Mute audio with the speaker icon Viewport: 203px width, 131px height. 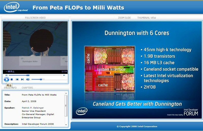(x=28, y=79)
